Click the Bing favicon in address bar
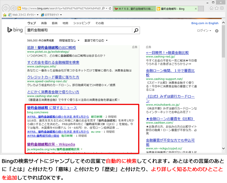Image resolution: width=227 pixels, height=183 pixels. [x=19, y=8]
